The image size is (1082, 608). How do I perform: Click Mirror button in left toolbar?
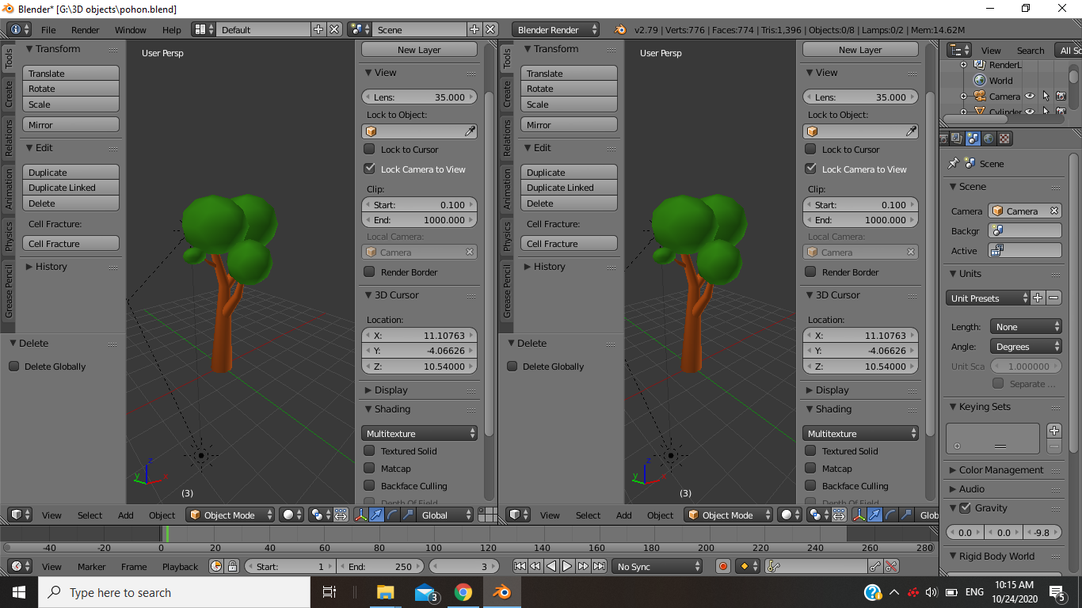[70, 124]
